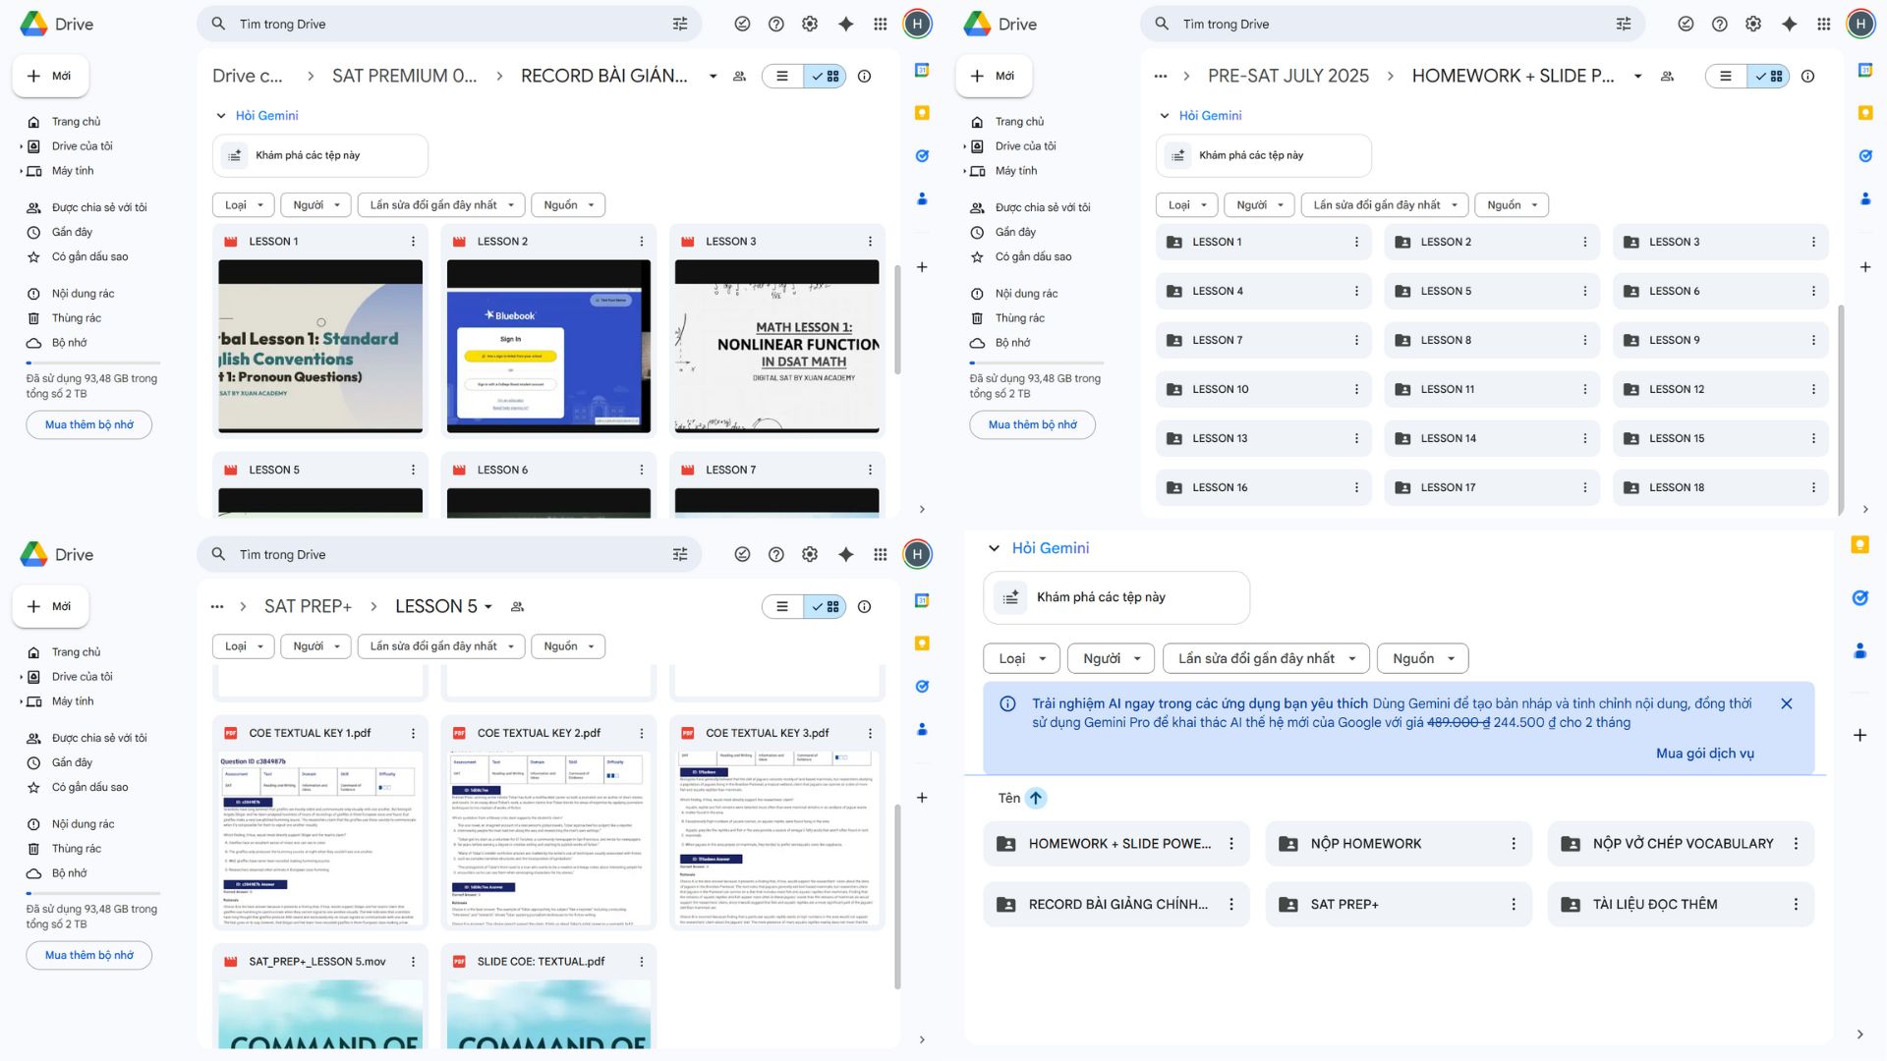The image size is (1887, 1061).
Task: Select grid layout beside HOMEWORK + SLIDE P... title
Action: tap(1769, 76)
